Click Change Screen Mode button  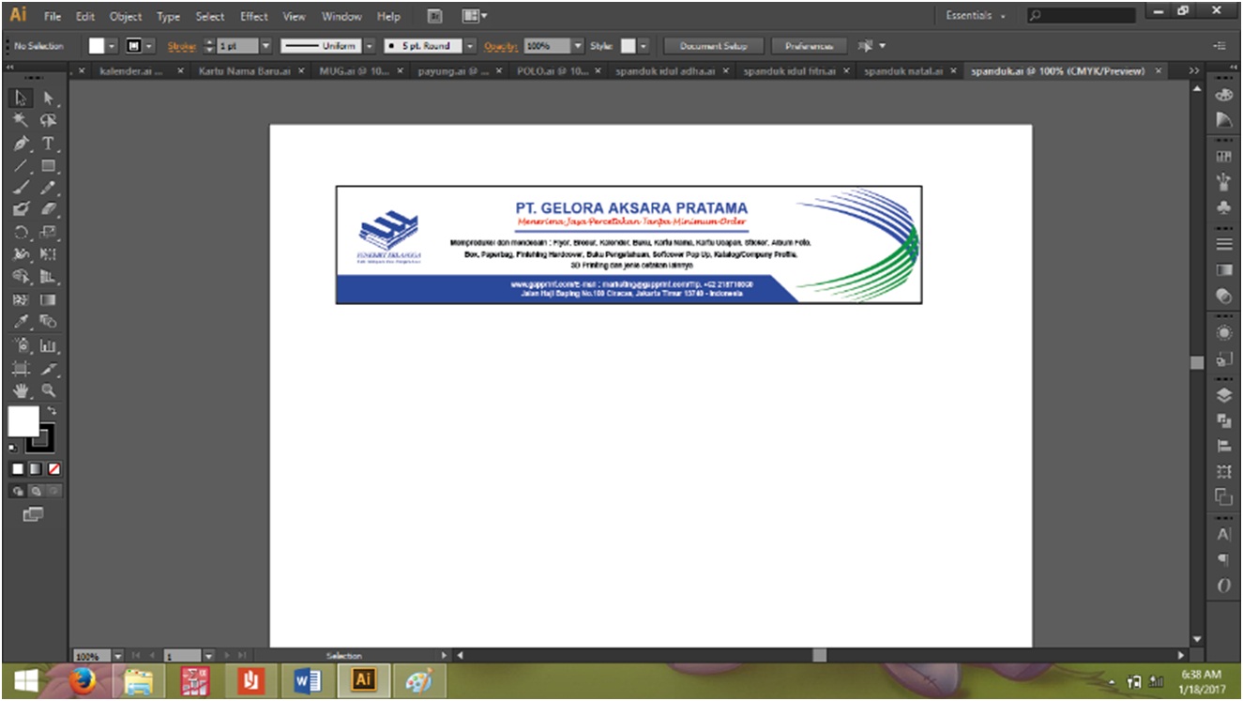click(34, 513)
